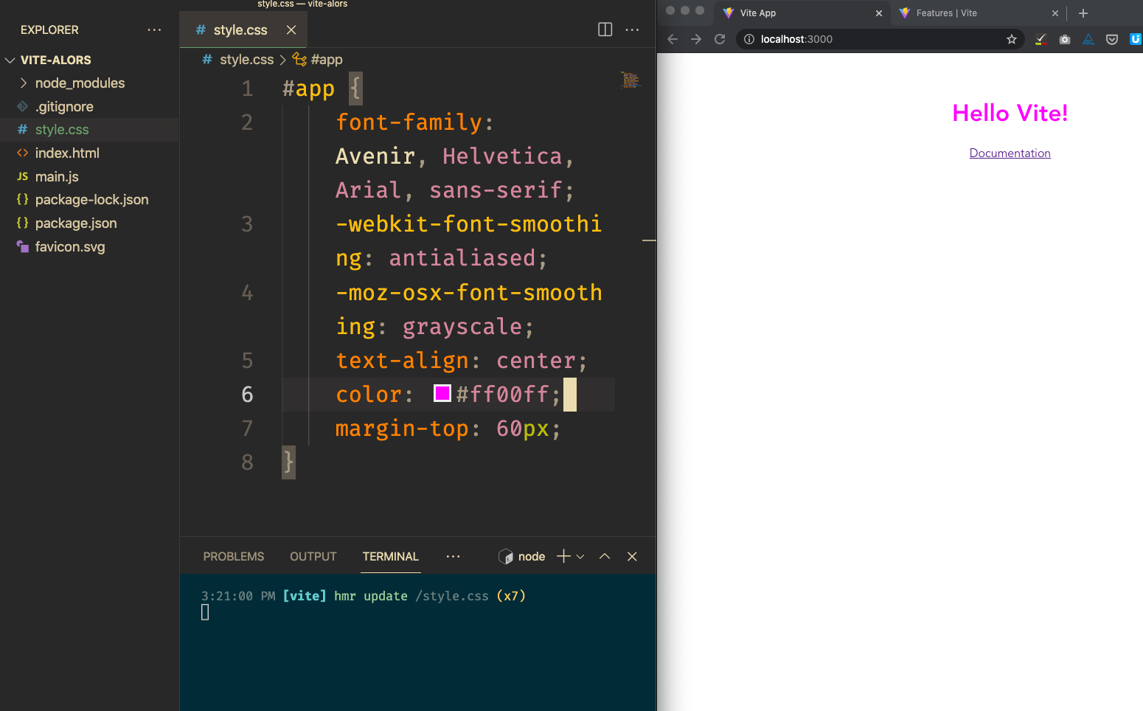The image size is (1143, 711).
Task: Bookmark the page with the star
Action: click(1012, 39)
